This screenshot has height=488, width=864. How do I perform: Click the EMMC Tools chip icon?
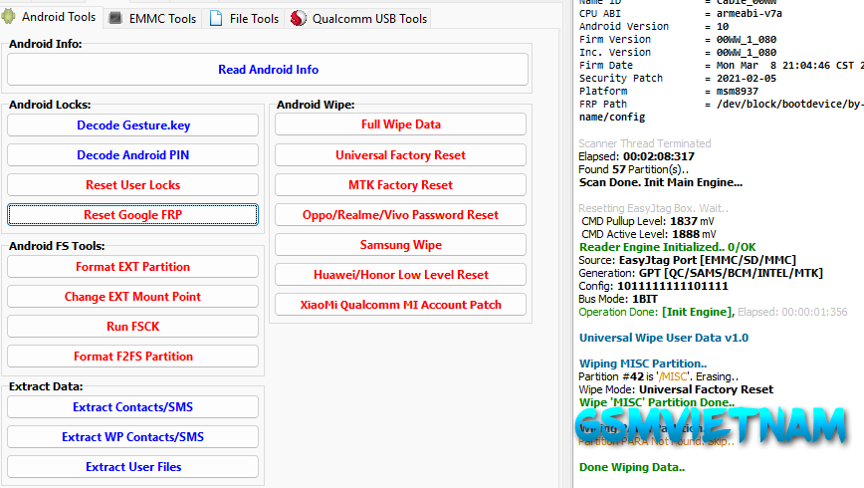pos(115,19)
